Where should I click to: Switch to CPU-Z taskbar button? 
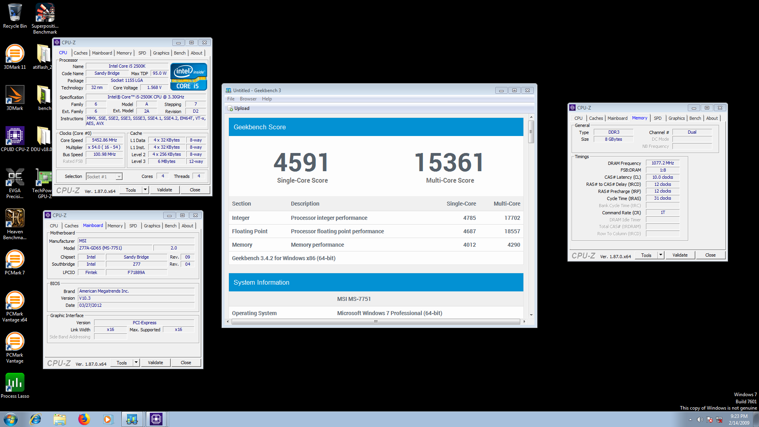coord(156,419)
